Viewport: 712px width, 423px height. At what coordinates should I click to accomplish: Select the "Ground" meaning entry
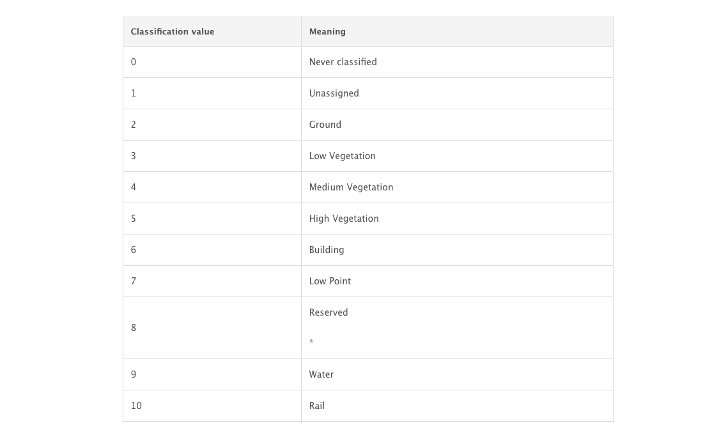point(325,125)
